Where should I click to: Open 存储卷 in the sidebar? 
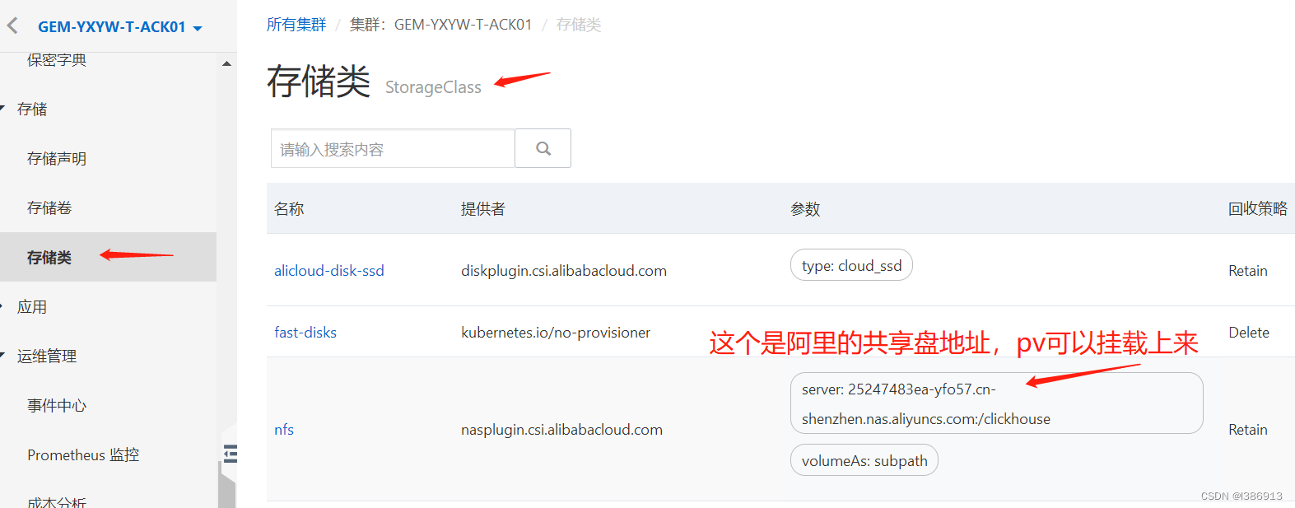pos(49,207)
